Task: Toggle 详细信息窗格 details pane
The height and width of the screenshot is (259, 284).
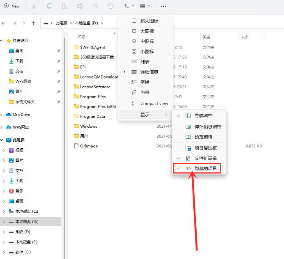Action: tap(199, 127)
